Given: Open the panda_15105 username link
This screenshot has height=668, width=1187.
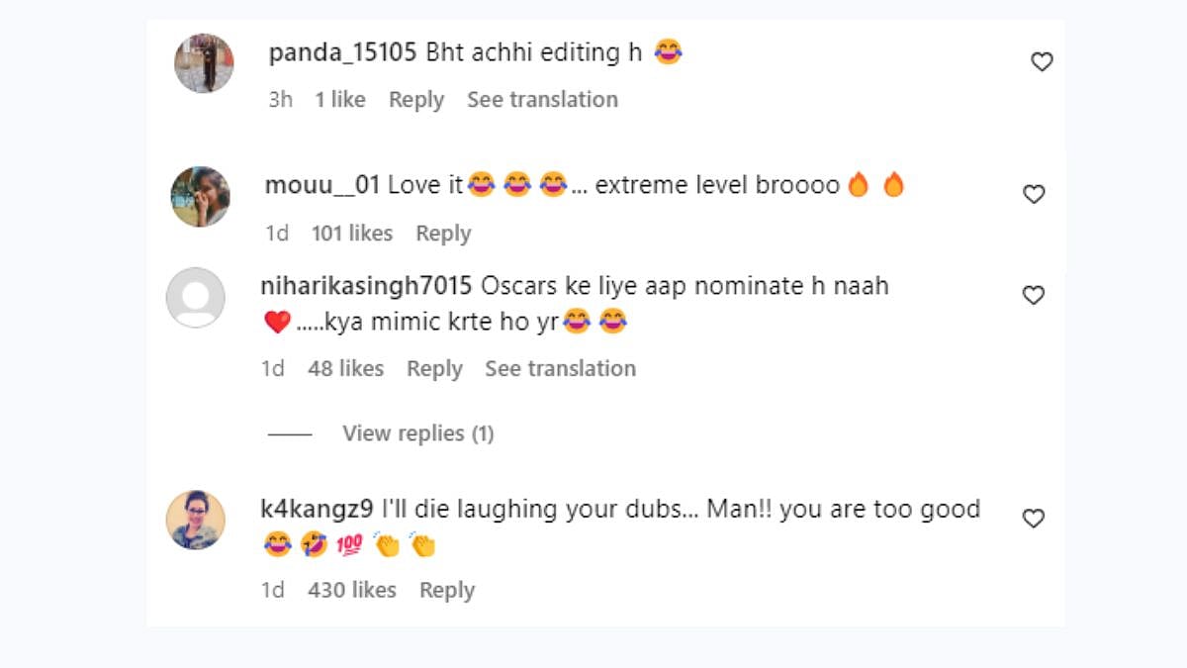Looking at the screenshot, I should pos(342,52).
